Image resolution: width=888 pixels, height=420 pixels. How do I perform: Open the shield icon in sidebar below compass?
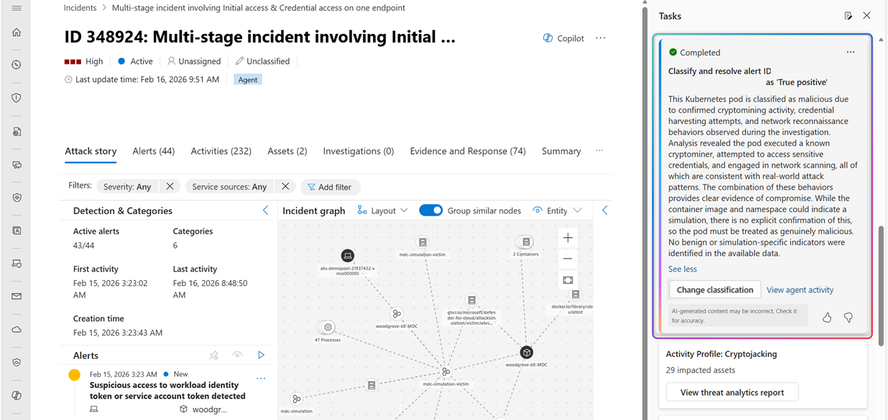(17, 98)
